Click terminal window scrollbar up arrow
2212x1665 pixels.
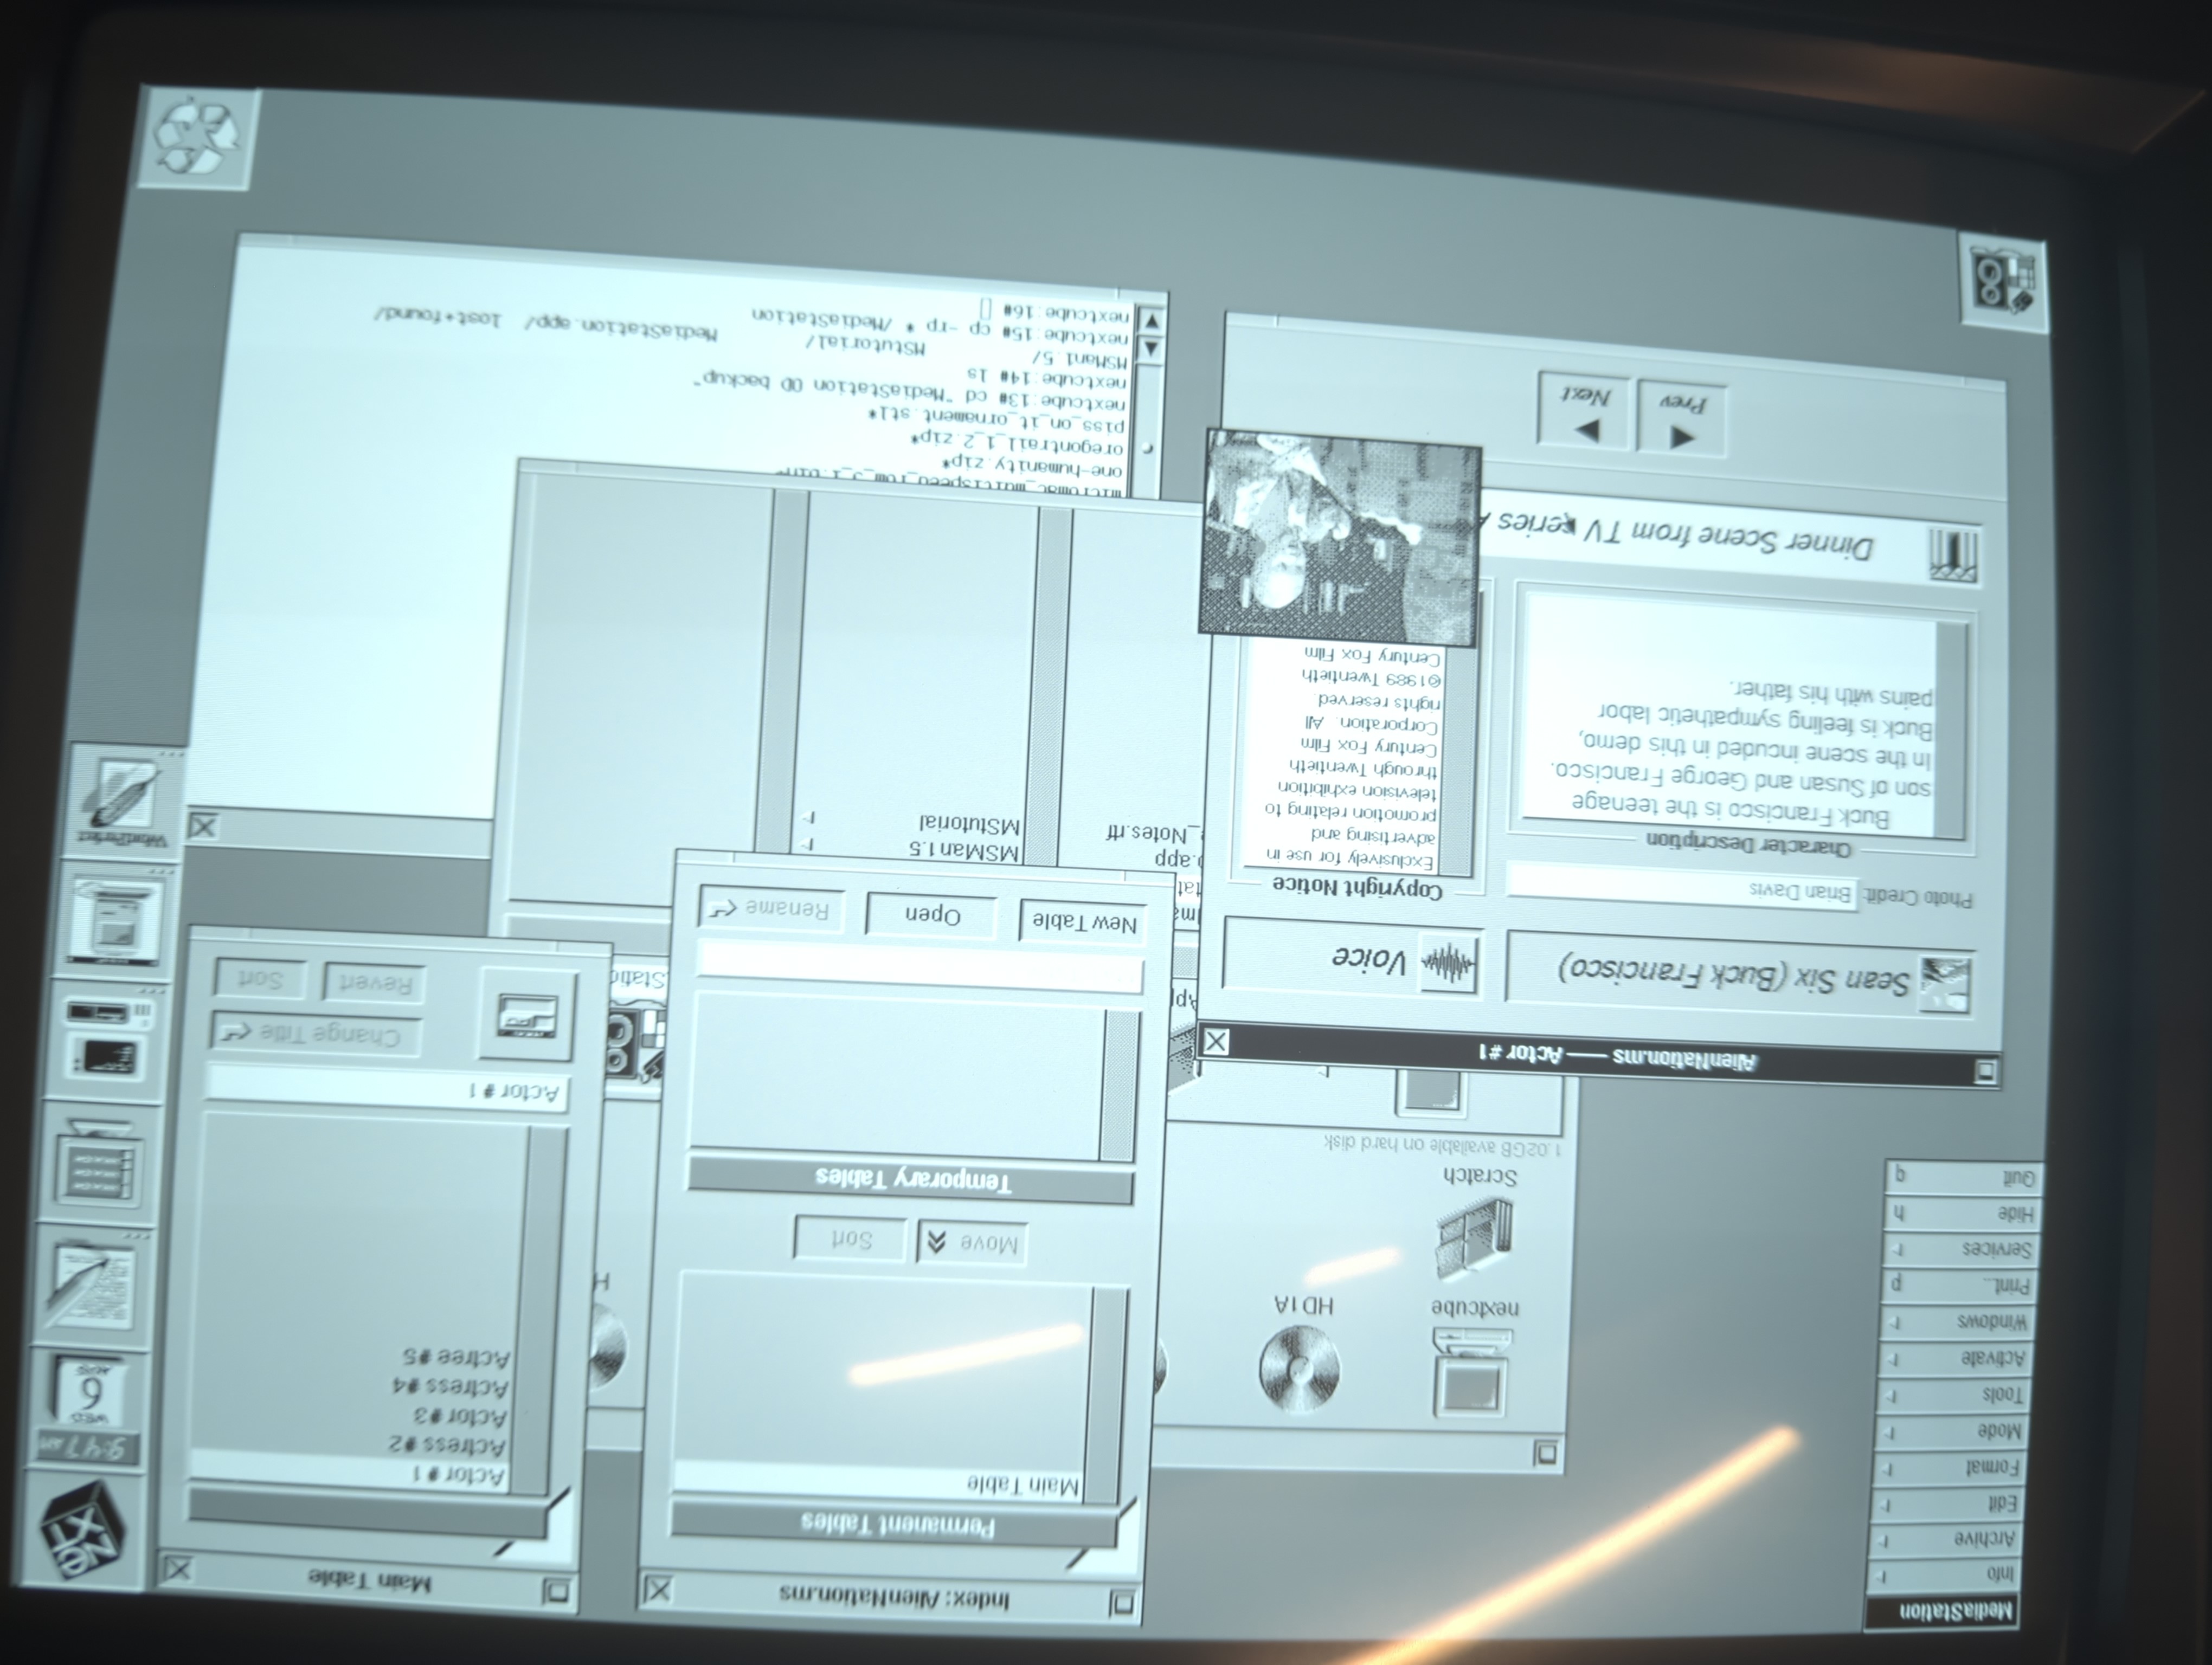pyautogui.click(x=1151, y=322)
